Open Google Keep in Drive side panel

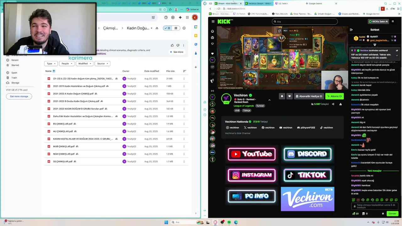click(196, 36)
